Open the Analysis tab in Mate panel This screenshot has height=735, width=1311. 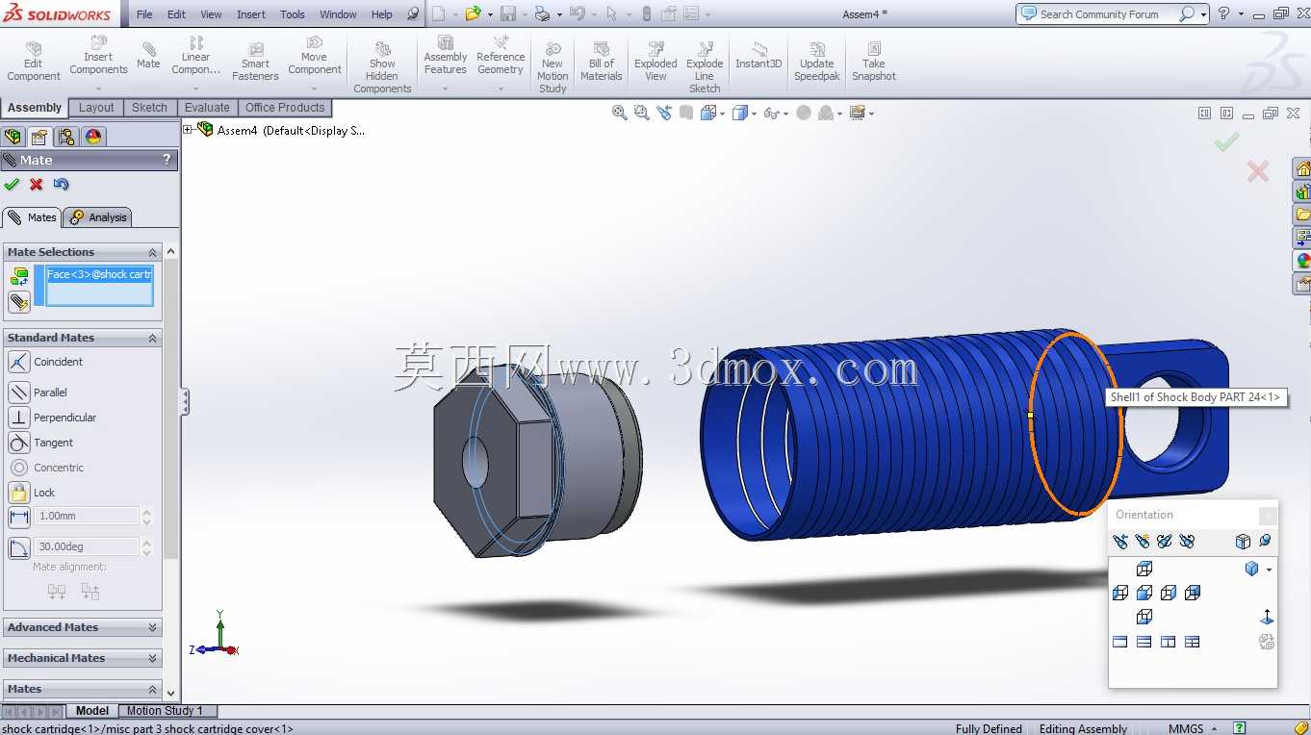click(x=98, y=217)
